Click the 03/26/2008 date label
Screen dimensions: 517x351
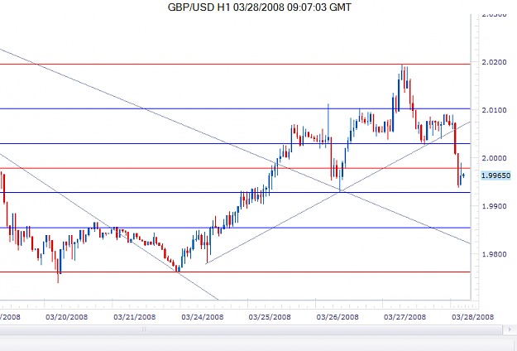[x=337, y=317]
